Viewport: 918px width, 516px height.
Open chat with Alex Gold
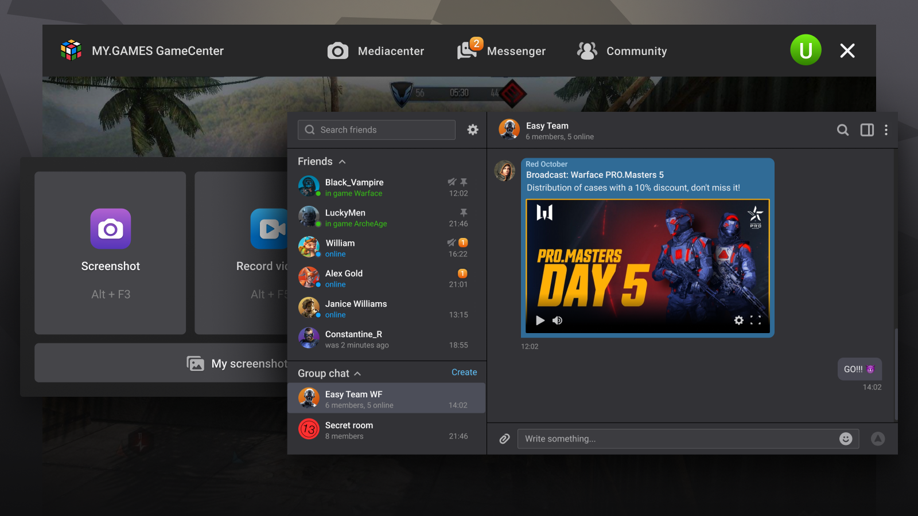click(386, 279)
